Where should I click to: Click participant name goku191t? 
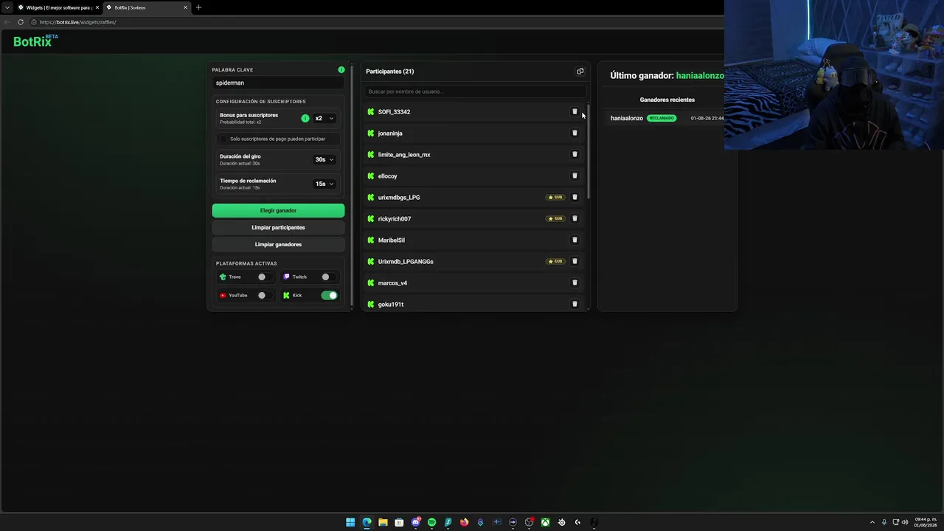pos(391,305)
